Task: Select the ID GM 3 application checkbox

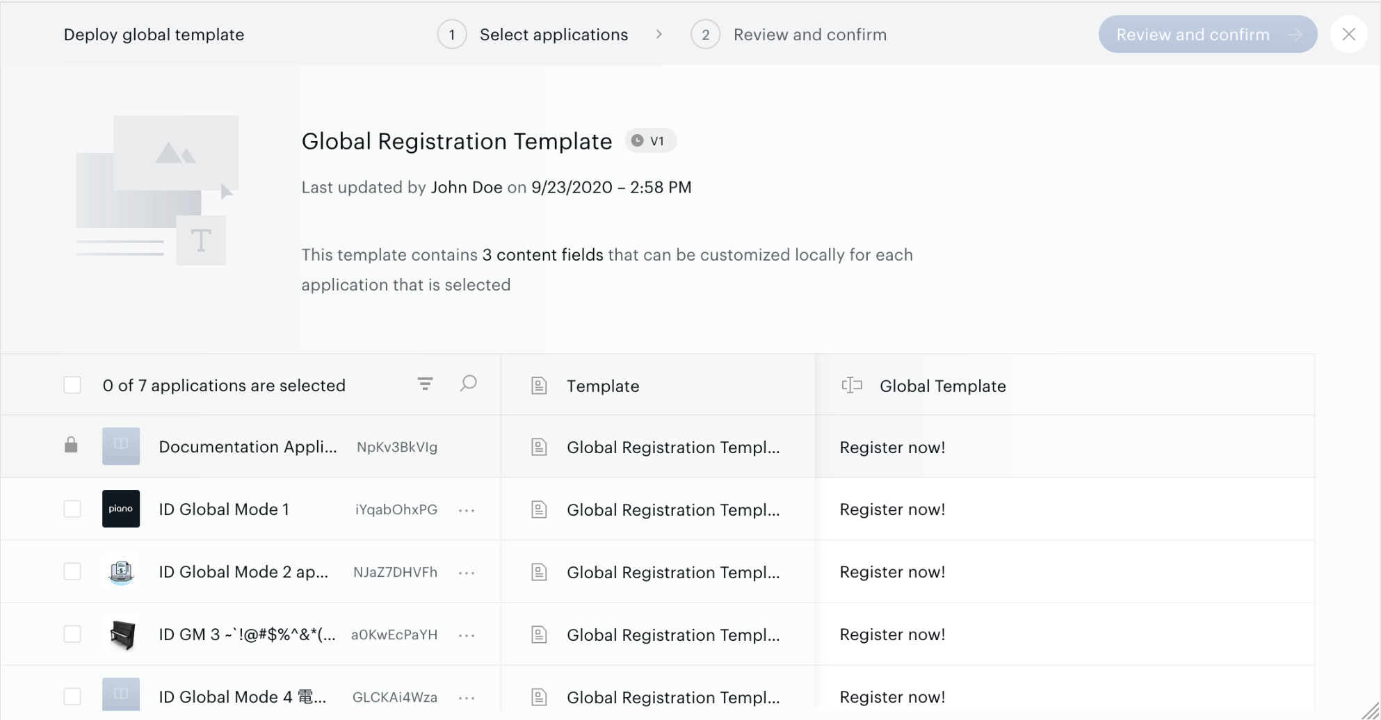Action: [72, 634]
